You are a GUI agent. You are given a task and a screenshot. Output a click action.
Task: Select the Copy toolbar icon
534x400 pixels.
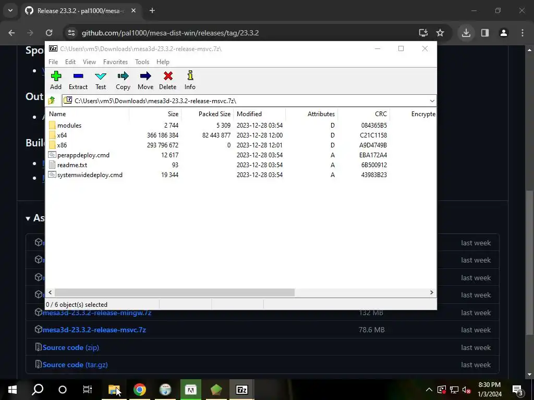click(x=123, y=76)
